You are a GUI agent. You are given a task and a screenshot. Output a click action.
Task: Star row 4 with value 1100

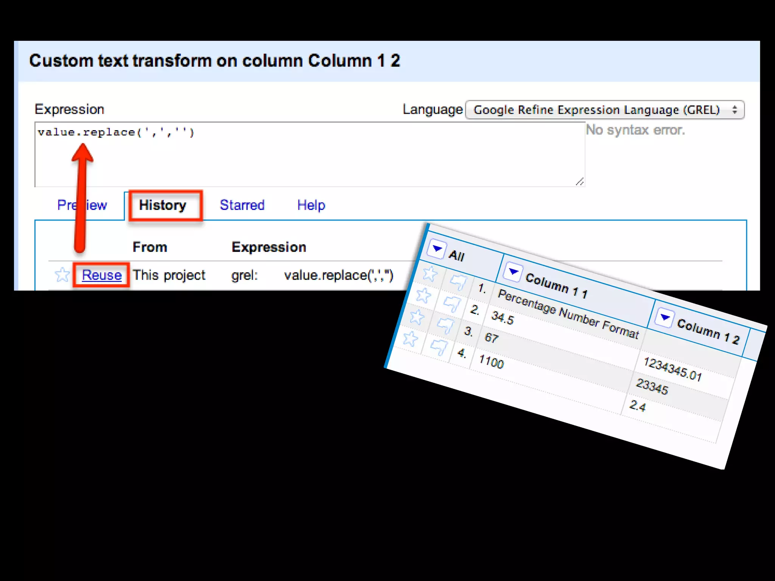[410, 339]
